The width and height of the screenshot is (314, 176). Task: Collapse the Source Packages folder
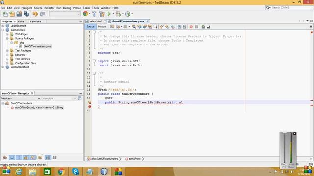(7, 38)
